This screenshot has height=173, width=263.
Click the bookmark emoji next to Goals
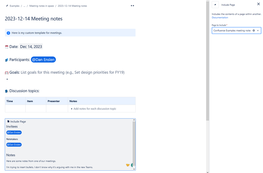(7, 72)
